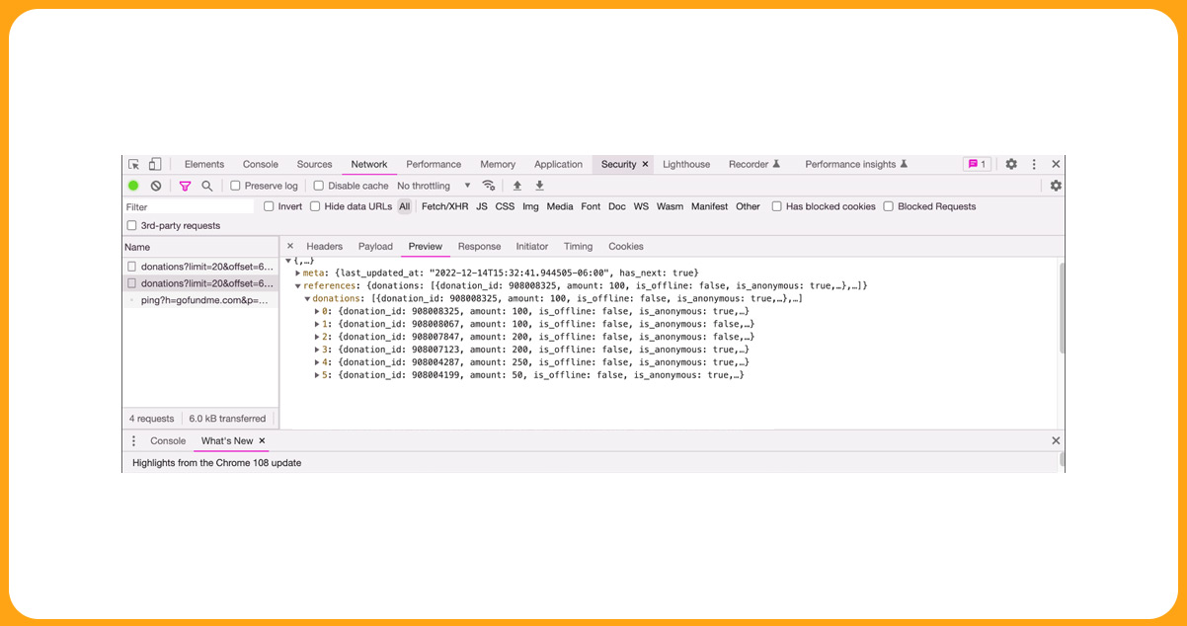The height and width of the screenshot is (626, 1187).
Task: Import HAR file using the upload arrow icon
Action: pos(515,186)
